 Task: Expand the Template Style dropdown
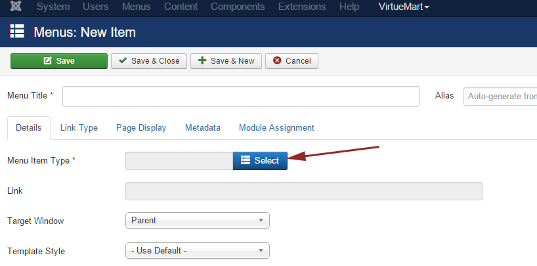tap(198, 251)
